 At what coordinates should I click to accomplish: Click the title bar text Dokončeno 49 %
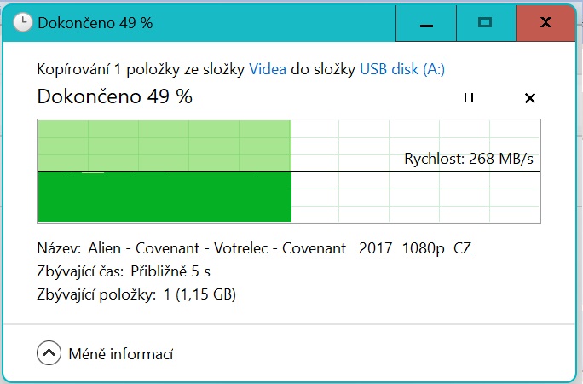pyautogui.click(x=95, y=23)
